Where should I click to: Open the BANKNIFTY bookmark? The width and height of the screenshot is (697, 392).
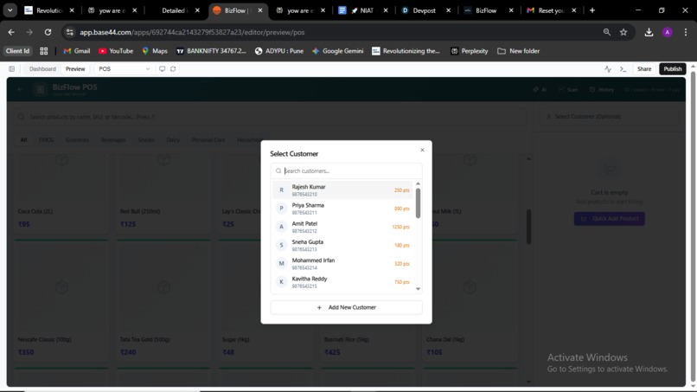click(x=211, y=51)
